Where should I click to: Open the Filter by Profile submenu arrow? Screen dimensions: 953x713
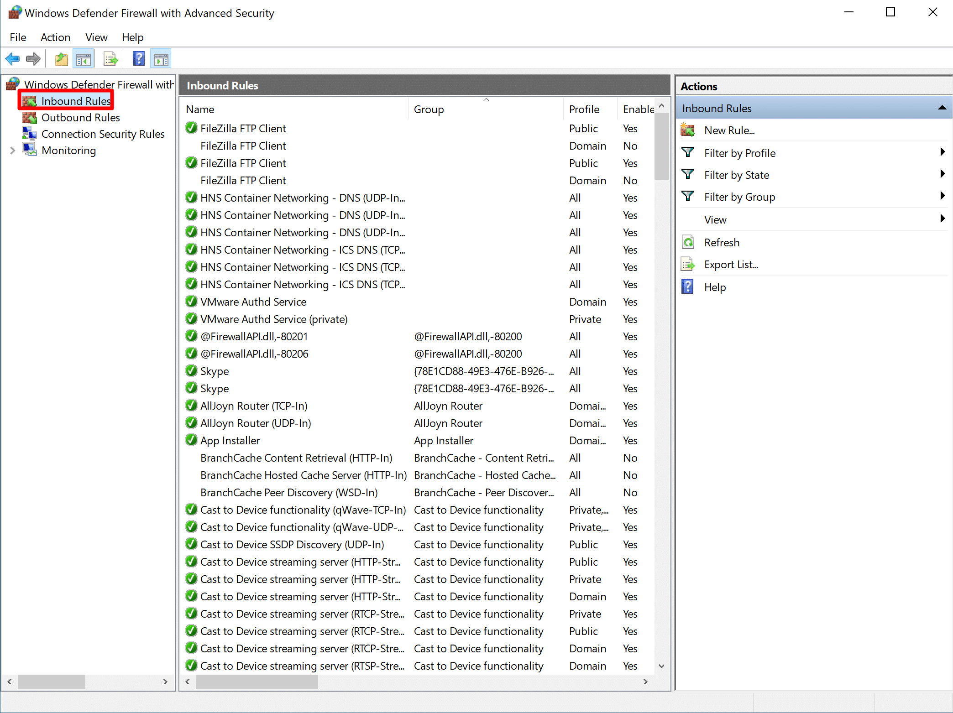[942, 153]
